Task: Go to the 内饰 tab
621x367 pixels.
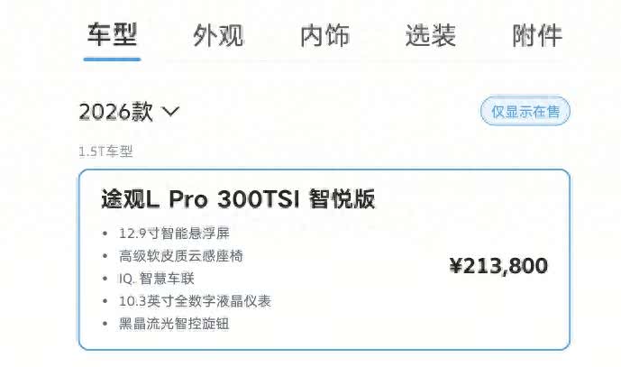Action: click(x=324, y=35)
